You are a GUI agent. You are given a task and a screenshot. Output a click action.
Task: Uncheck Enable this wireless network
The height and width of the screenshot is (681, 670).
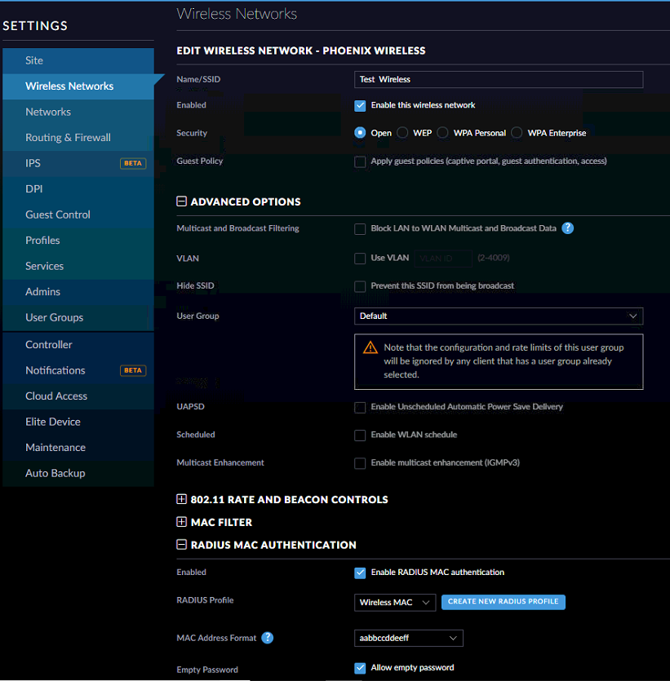(x=360, y=105)
